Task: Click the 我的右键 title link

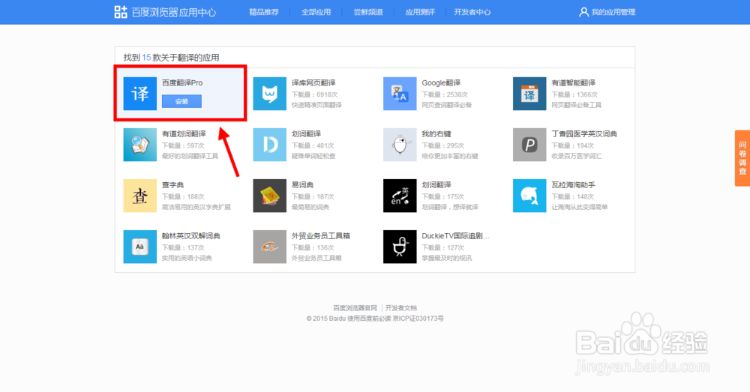Action: coord(436,134)
